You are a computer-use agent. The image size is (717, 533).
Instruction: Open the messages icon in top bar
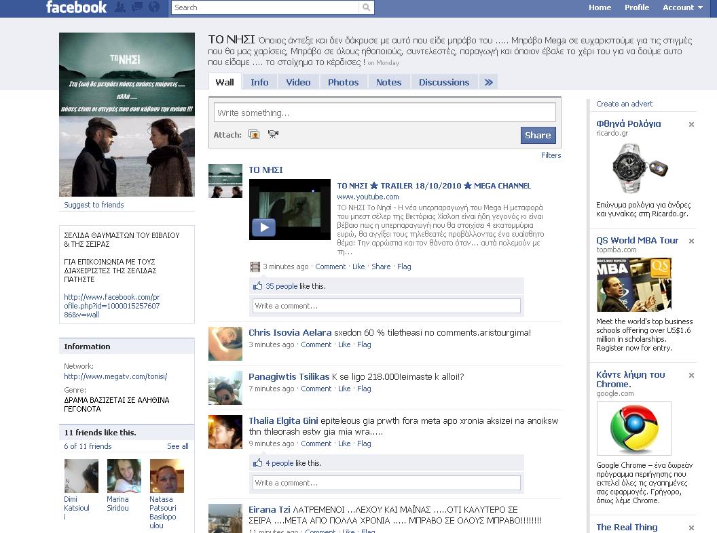pos(137,7)
